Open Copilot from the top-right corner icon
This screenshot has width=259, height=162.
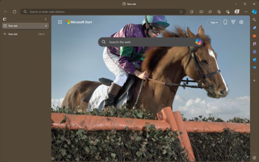coord(255,12)
